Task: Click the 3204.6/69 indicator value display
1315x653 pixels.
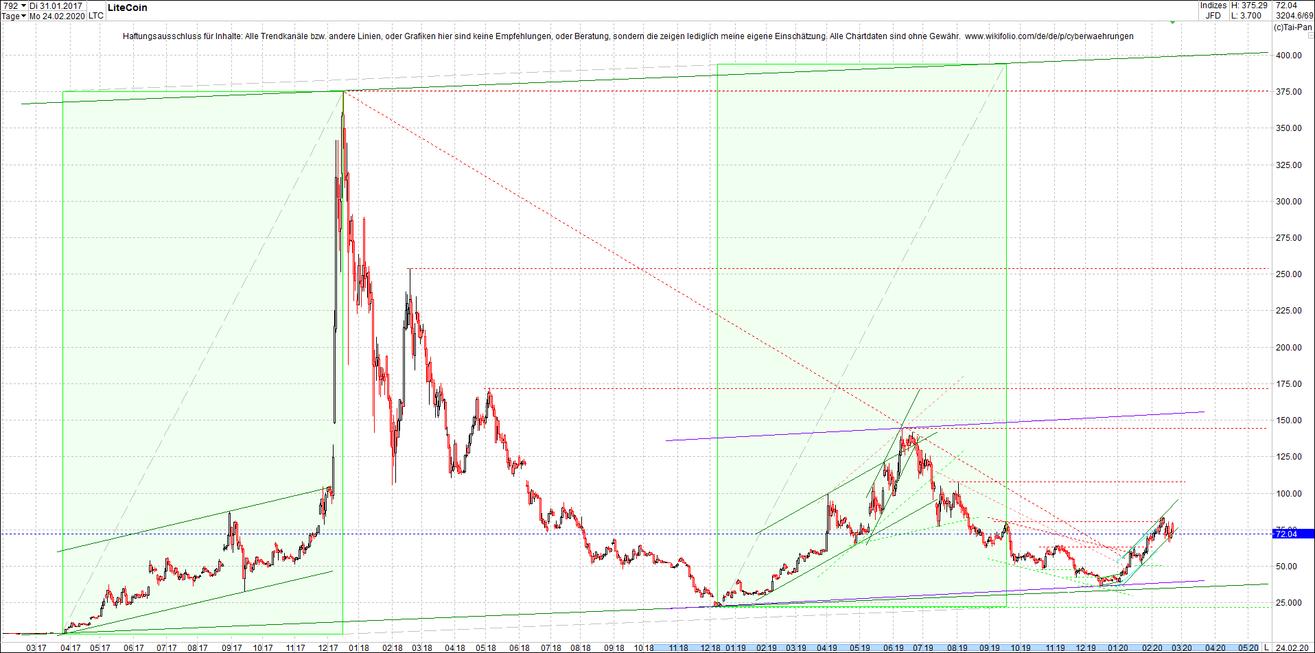Action: (x=1293, y=15)
